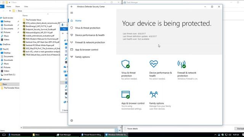Select the Docs folder in navigation pane

pos(5,84)
